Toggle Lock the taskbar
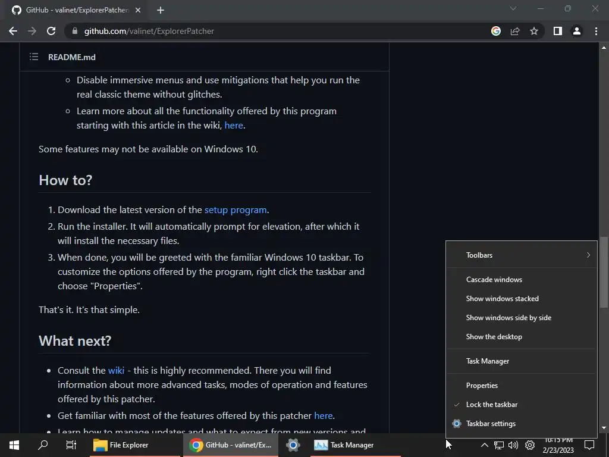609x457 pixels. 521,405
